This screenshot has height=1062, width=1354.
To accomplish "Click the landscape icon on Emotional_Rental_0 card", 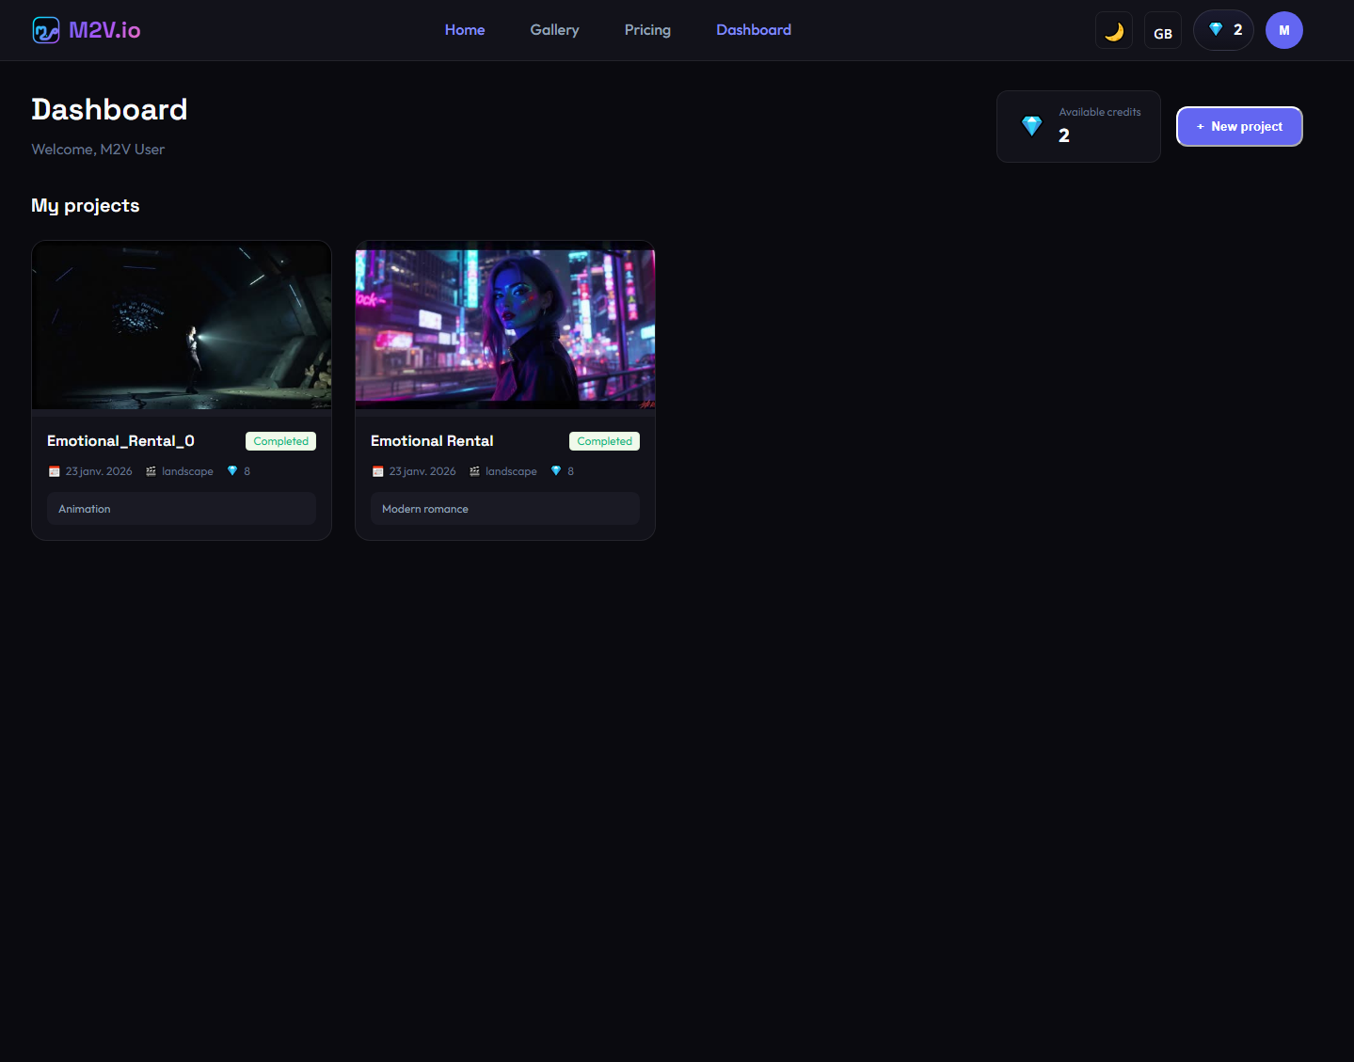I will click(150, 470).
